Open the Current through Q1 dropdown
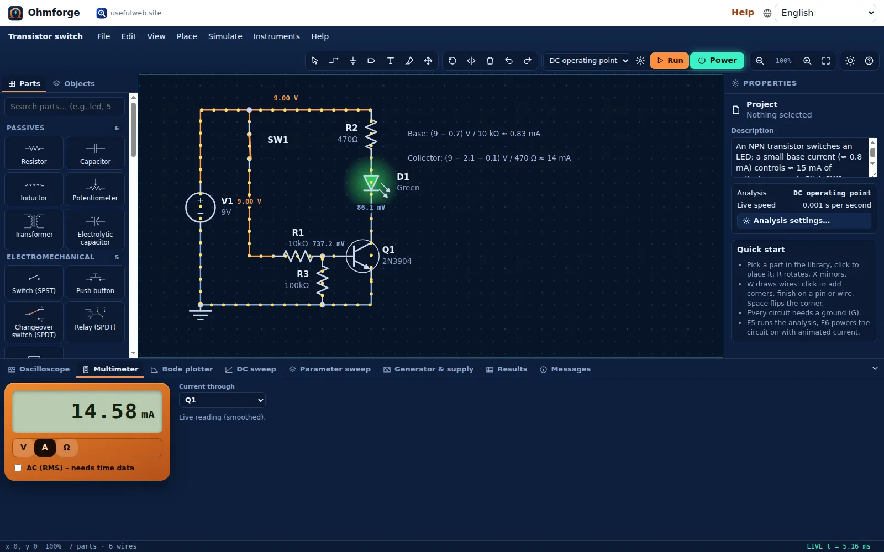This screenshot has height=552, width=884. (x=222, y=400)
